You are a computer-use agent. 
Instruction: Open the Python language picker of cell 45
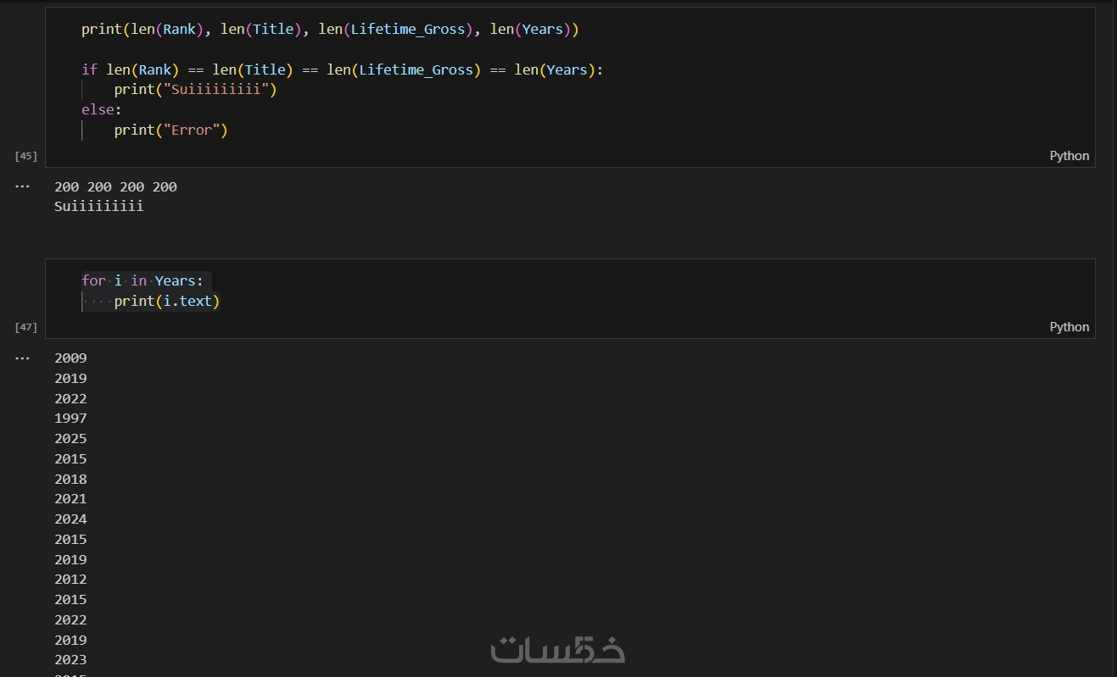pyautogui.click(x=1069, y=156)
